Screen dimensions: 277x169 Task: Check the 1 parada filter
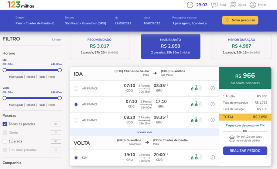[5, 141]
